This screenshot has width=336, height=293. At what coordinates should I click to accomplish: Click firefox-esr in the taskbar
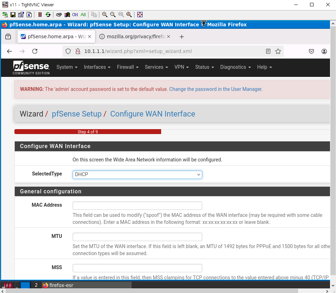tap(86, 285)
